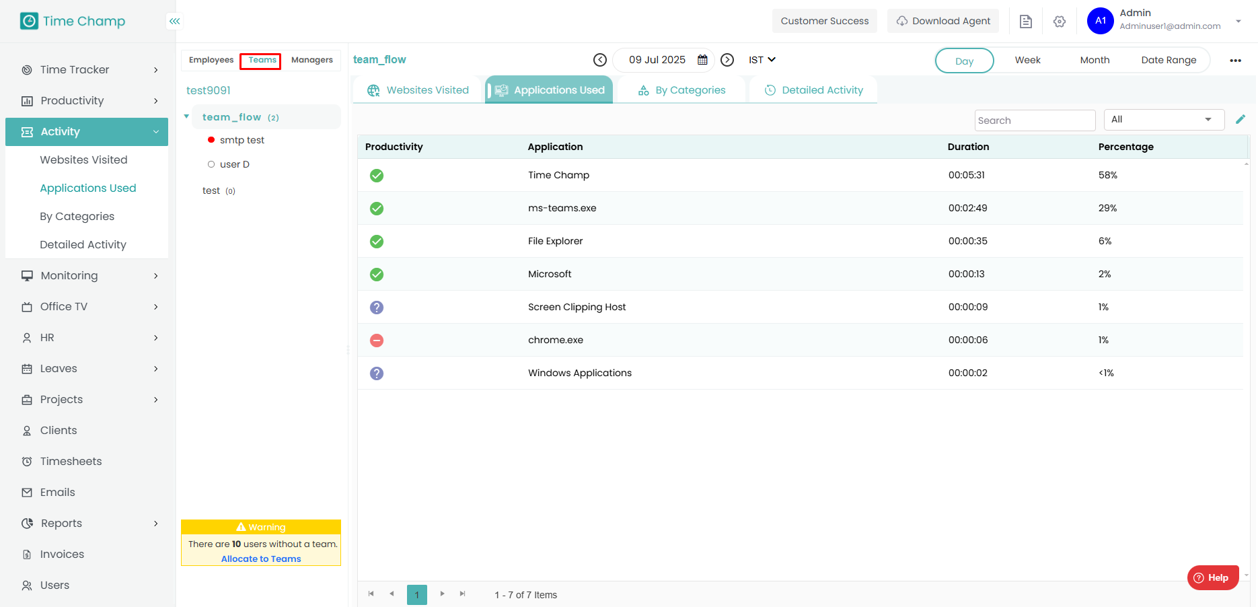
Task: Go to previous day arrow icon
Action: pos(600,60)
